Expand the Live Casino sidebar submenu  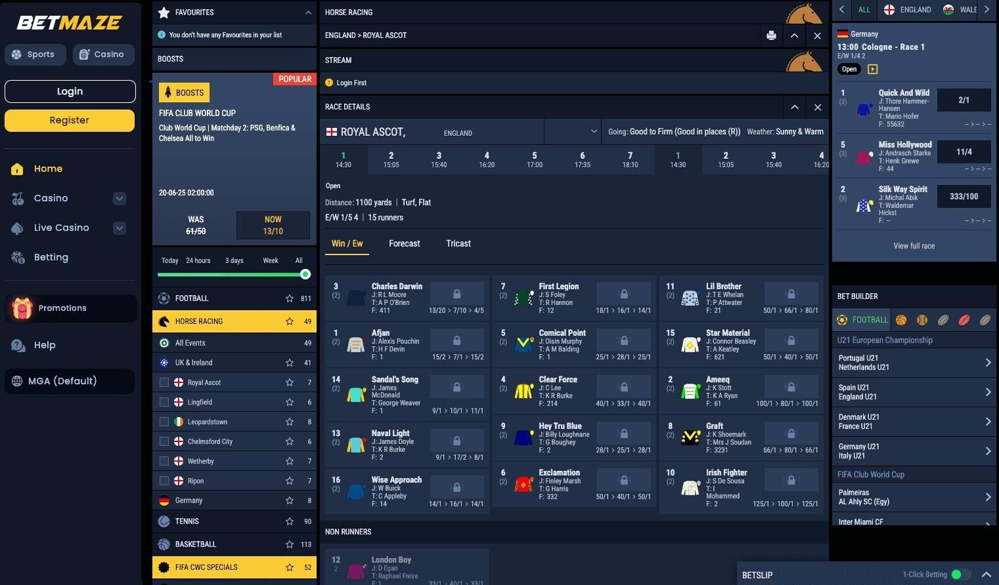[119, 228]
